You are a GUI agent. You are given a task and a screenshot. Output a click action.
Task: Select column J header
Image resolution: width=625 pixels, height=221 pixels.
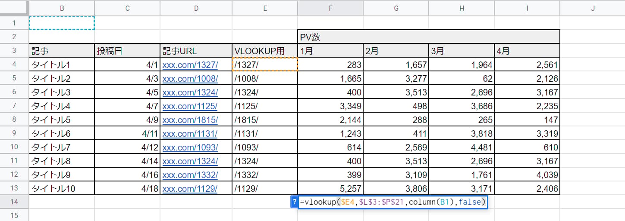(x=593, y=8)
